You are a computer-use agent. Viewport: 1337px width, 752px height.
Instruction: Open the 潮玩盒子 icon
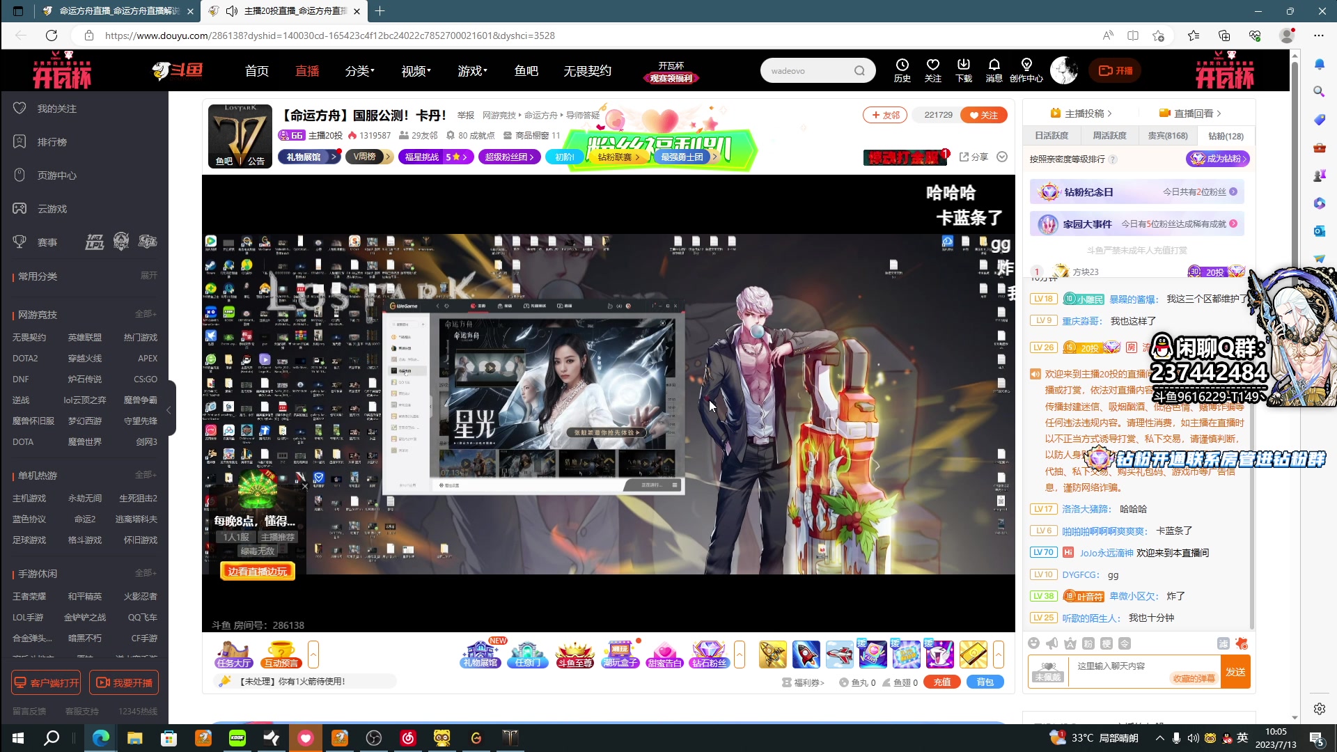[x=620, y=655]
